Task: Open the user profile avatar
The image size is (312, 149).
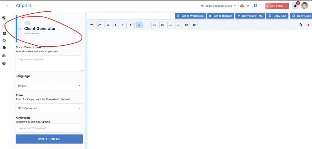Action: pyautogui.click(x=305, y=6)
